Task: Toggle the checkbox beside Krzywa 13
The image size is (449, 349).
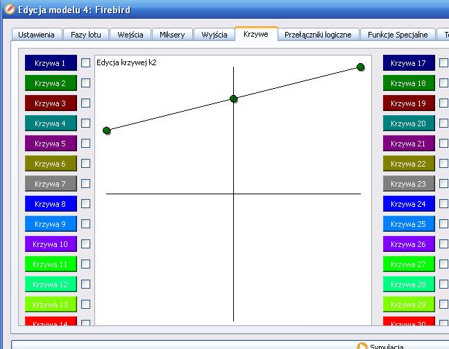Action: pos(85,305)
